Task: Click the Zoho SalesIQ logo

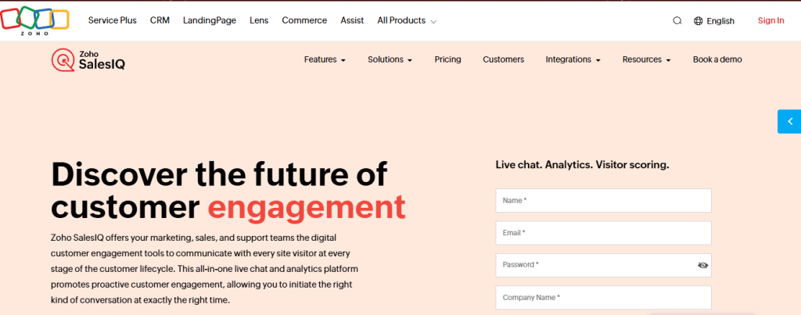Action: pyautogui.click(x=88, y=59)
